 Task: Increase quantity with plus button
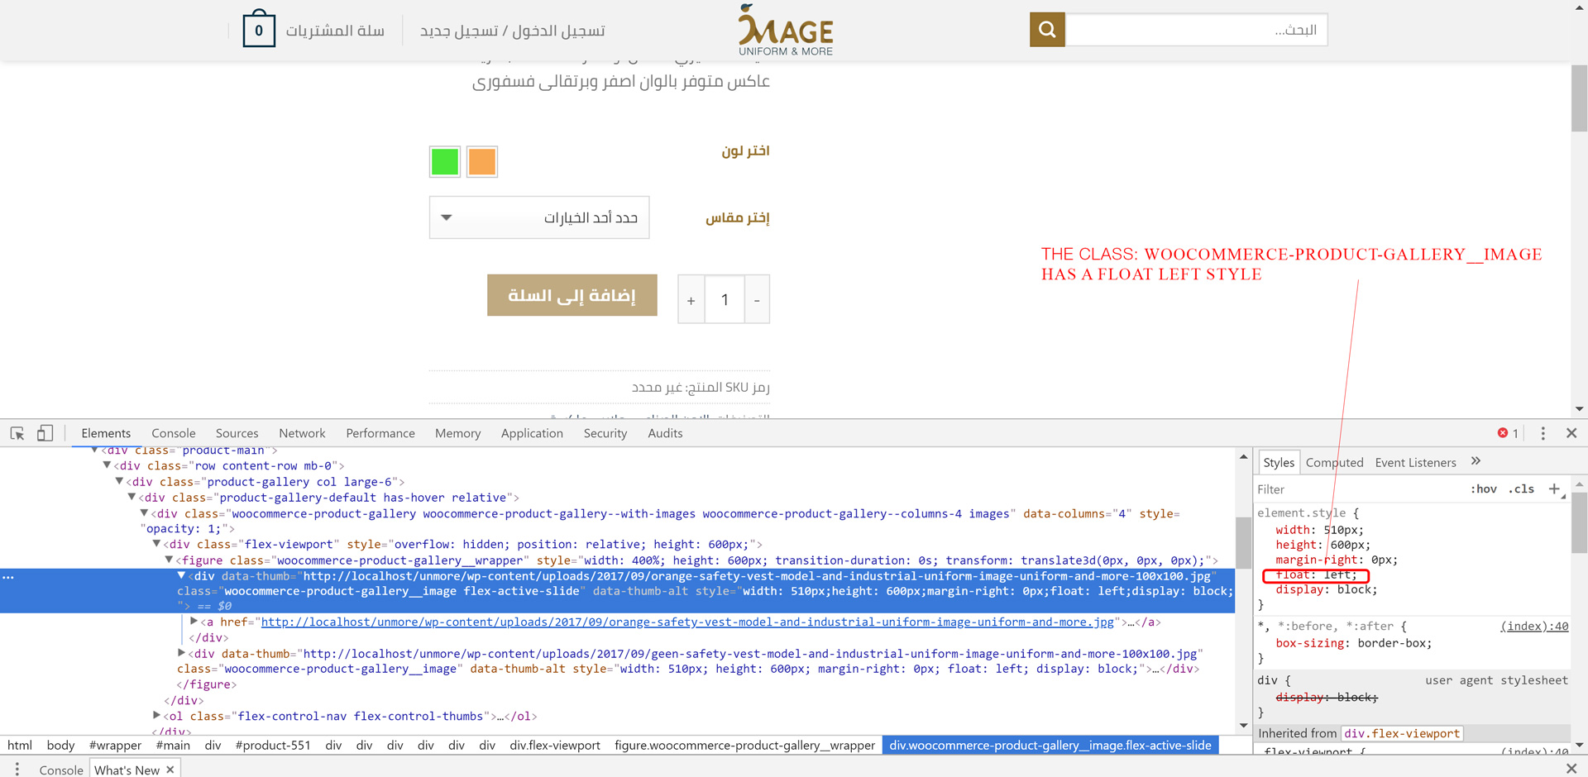point(691,300)
